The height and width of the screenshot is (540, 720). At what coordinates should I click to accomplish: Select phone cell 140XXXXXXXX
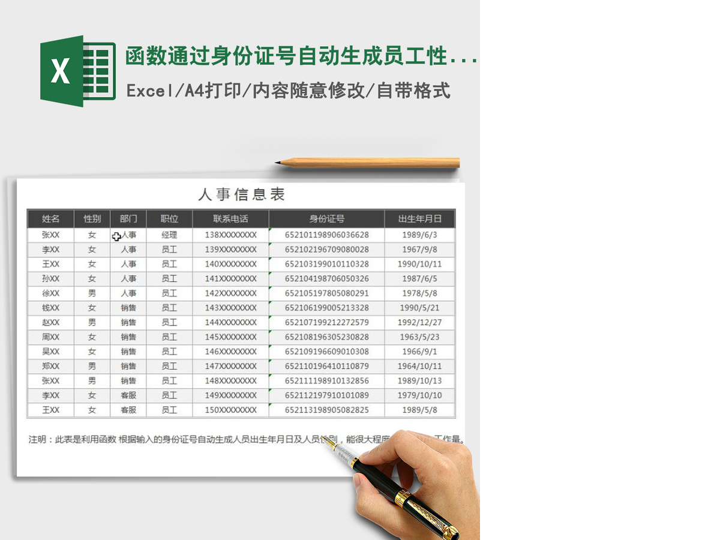230,264
